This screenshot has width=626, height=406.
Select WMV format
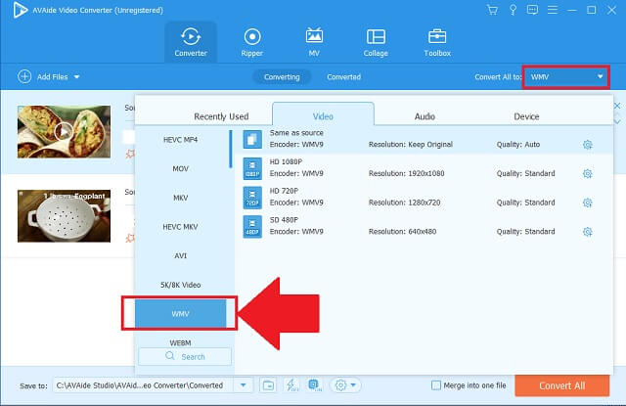[x=180, y=314]
